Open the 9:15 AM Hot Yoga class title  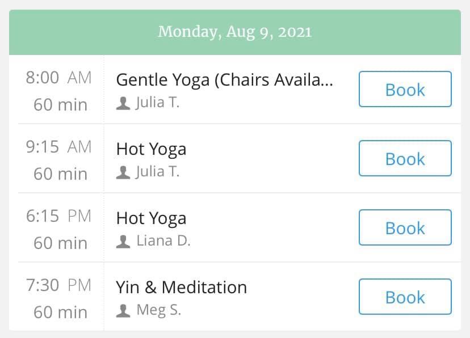(151, 149)
